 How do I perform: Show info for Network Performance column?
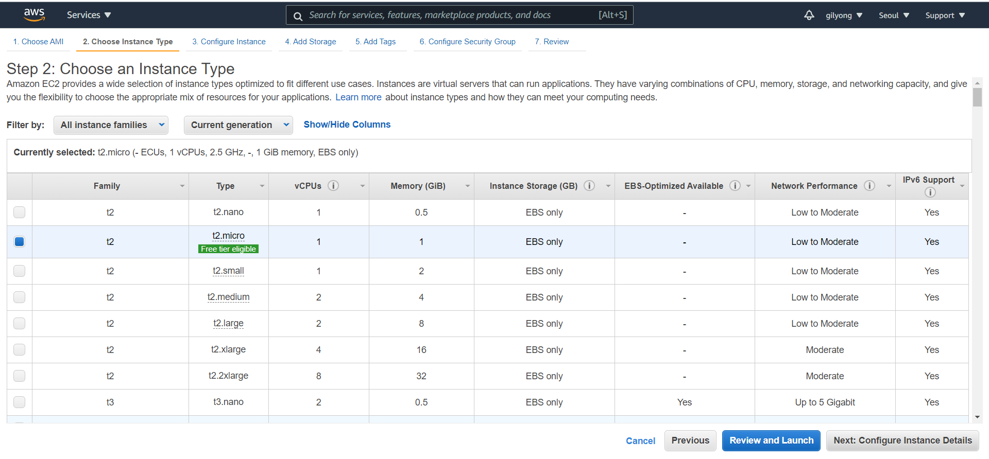coord(869,186)
